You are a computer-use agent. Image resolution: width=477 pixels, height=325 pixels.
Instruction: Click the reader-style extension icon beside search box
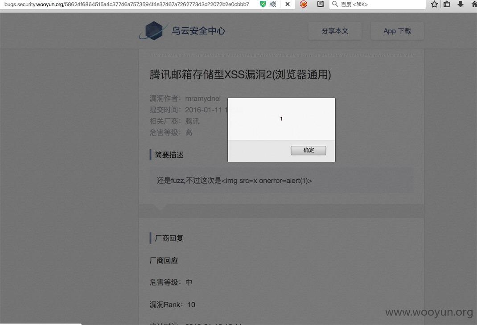tap(321, 4)
